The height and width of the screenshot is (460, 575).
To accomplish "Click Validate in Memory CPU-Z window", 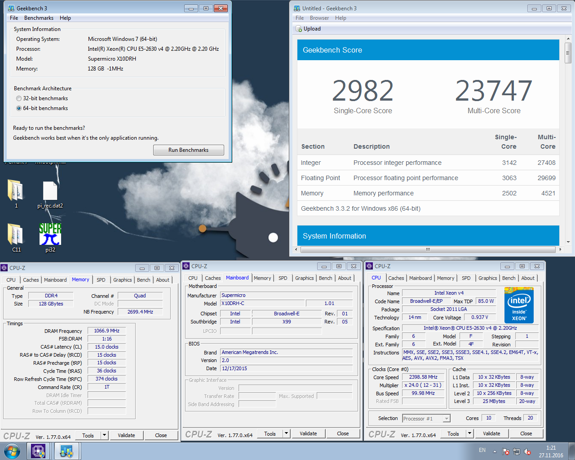I will point(126,435).
